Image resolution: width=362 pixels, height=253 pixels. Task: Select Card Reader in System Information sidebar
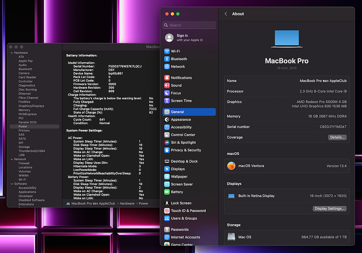click(27, 77)
